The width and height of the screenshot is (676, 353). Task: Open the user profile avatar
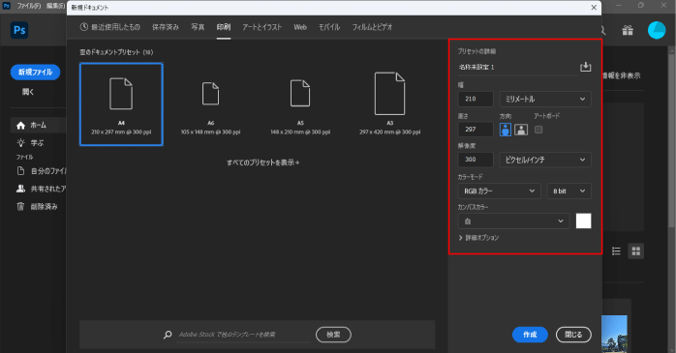click(657, 30)
